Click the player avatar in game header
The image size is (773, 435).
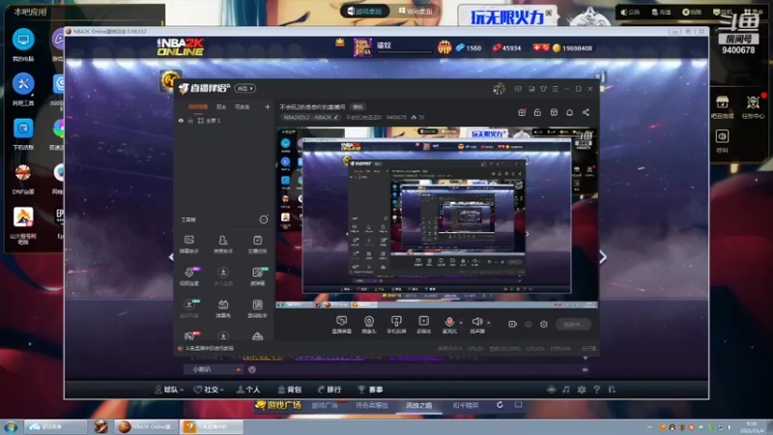pos(363,47)
